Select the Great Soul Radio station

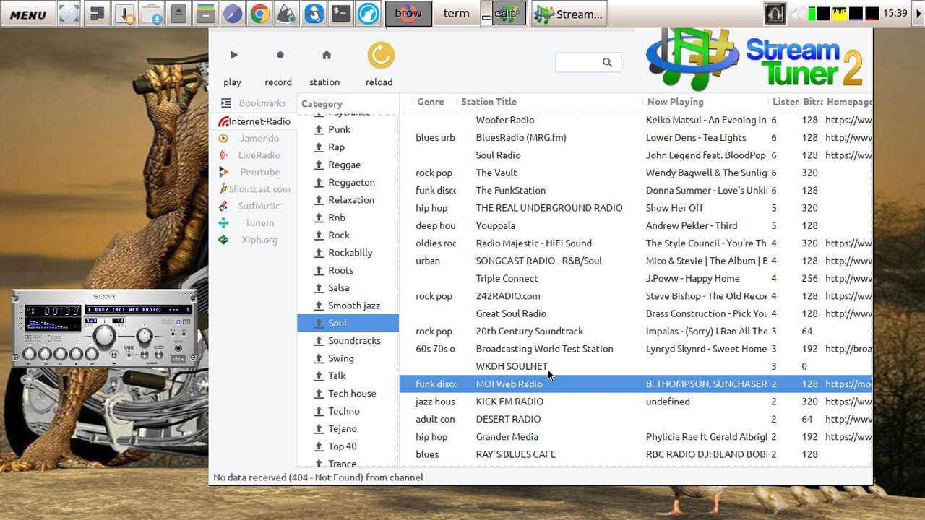click(x=636, y=313)
